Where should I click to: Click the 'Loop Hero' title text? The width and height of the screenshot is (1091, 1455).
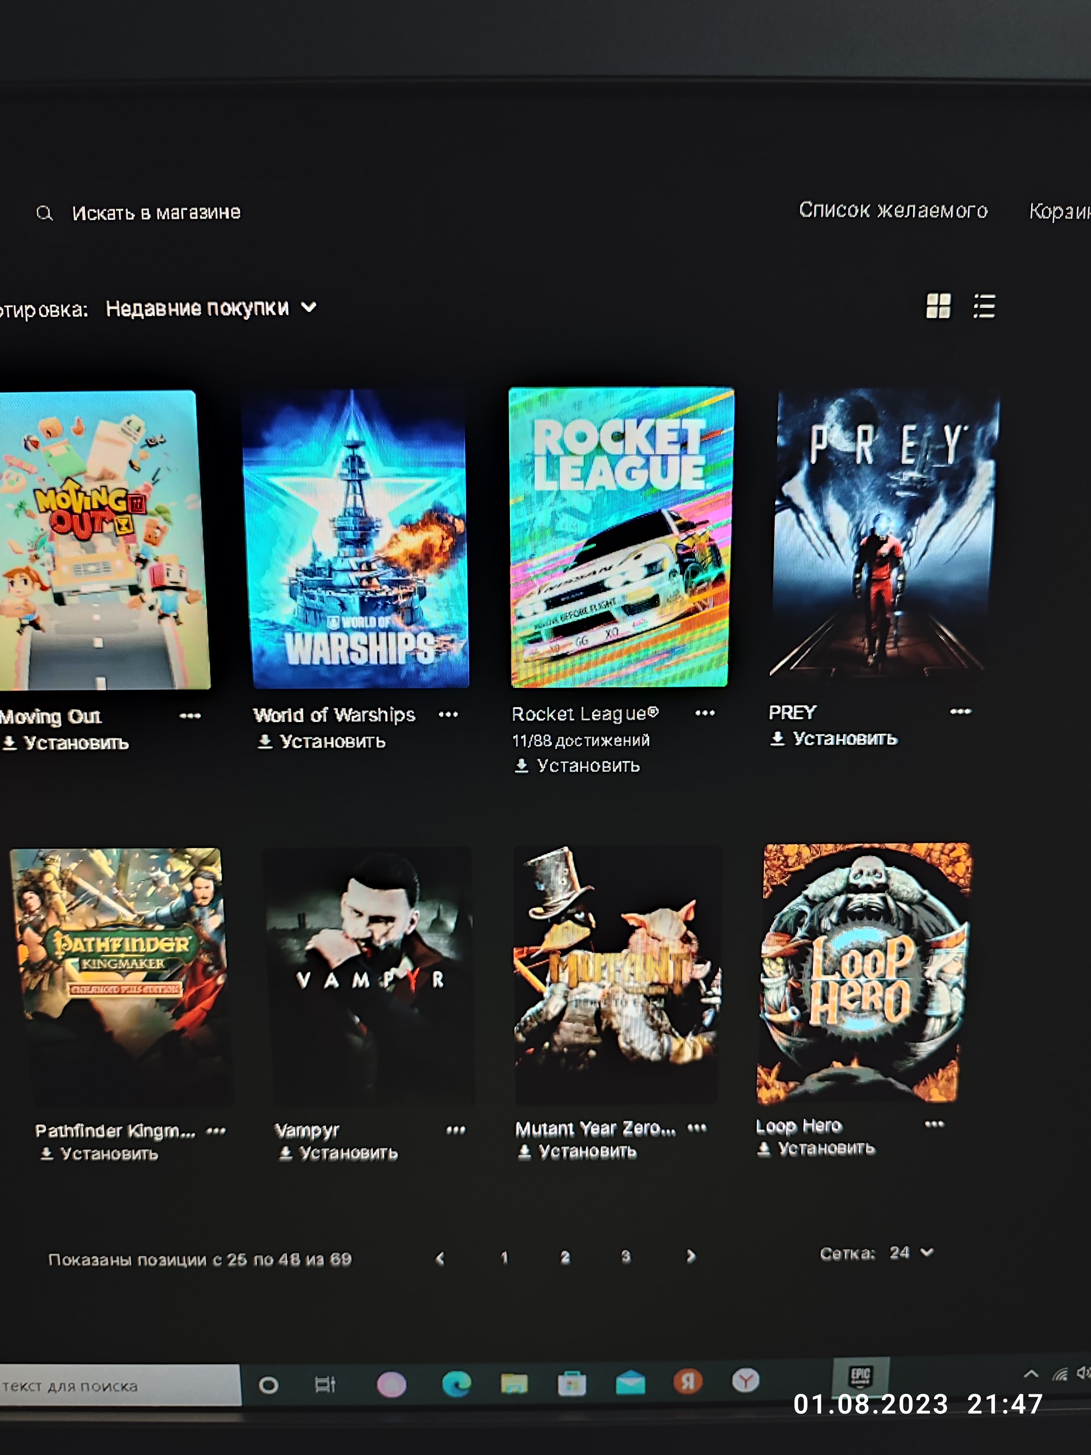point(798,1126)
